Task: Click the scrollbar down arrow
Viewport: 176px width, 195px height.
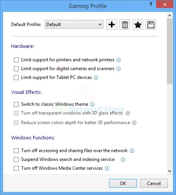Action: coord(169,171)
